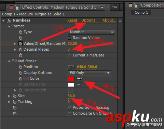Click About for the Numbers effect

(109, 20)
